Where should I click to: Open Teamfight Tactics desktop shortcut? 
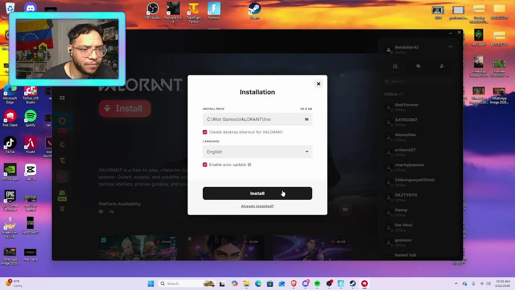(194, 12)
